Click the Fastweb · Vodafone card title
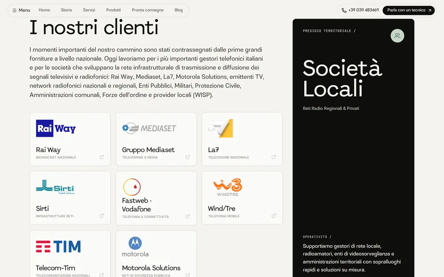 click(137, 205)
